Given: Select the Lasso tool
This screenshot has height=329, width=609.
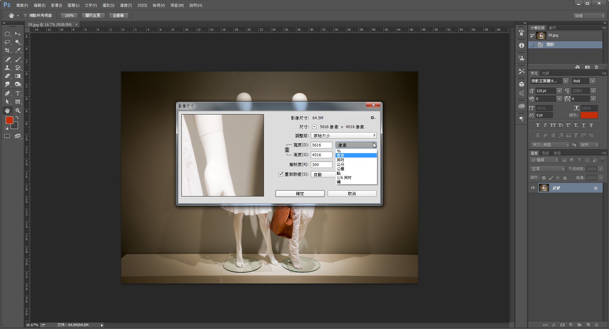Looking at the screenshot, I should [7, 42].
